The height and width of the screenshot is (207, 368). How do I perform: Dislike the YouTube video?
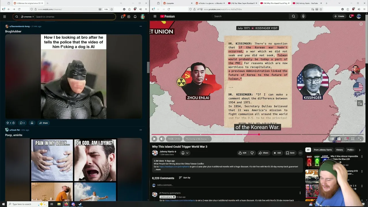[252, 153]
